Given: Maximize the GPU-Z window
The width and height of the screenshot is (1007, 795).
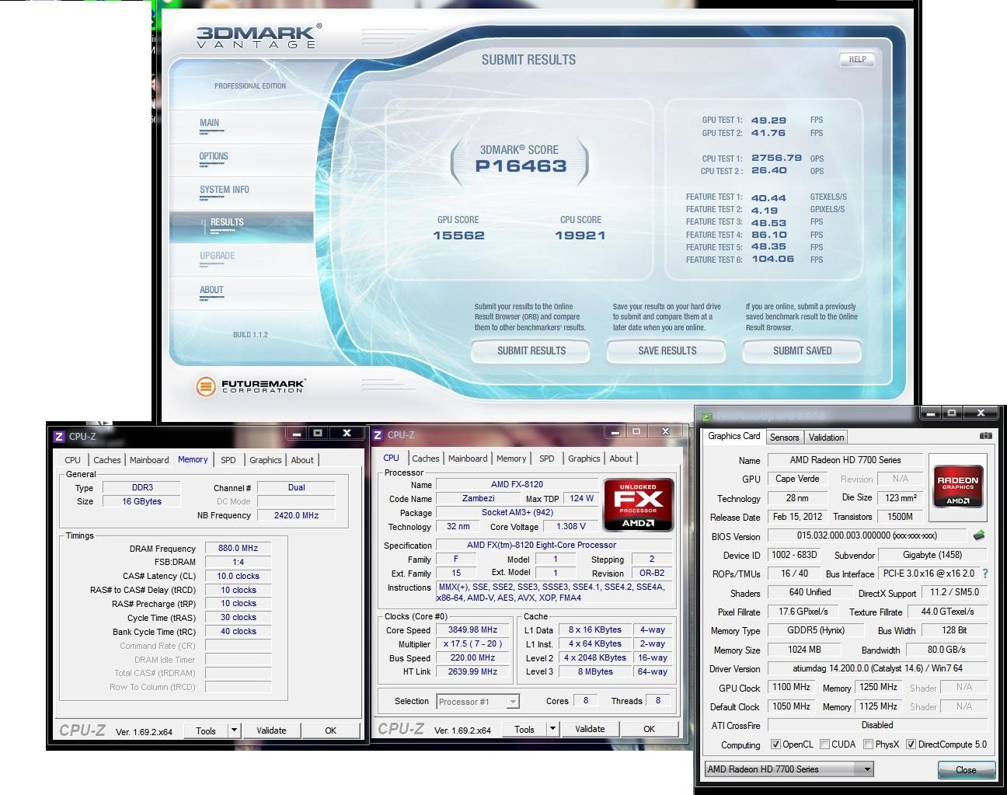Looking at the screenshot, I should tap(952, 413).
